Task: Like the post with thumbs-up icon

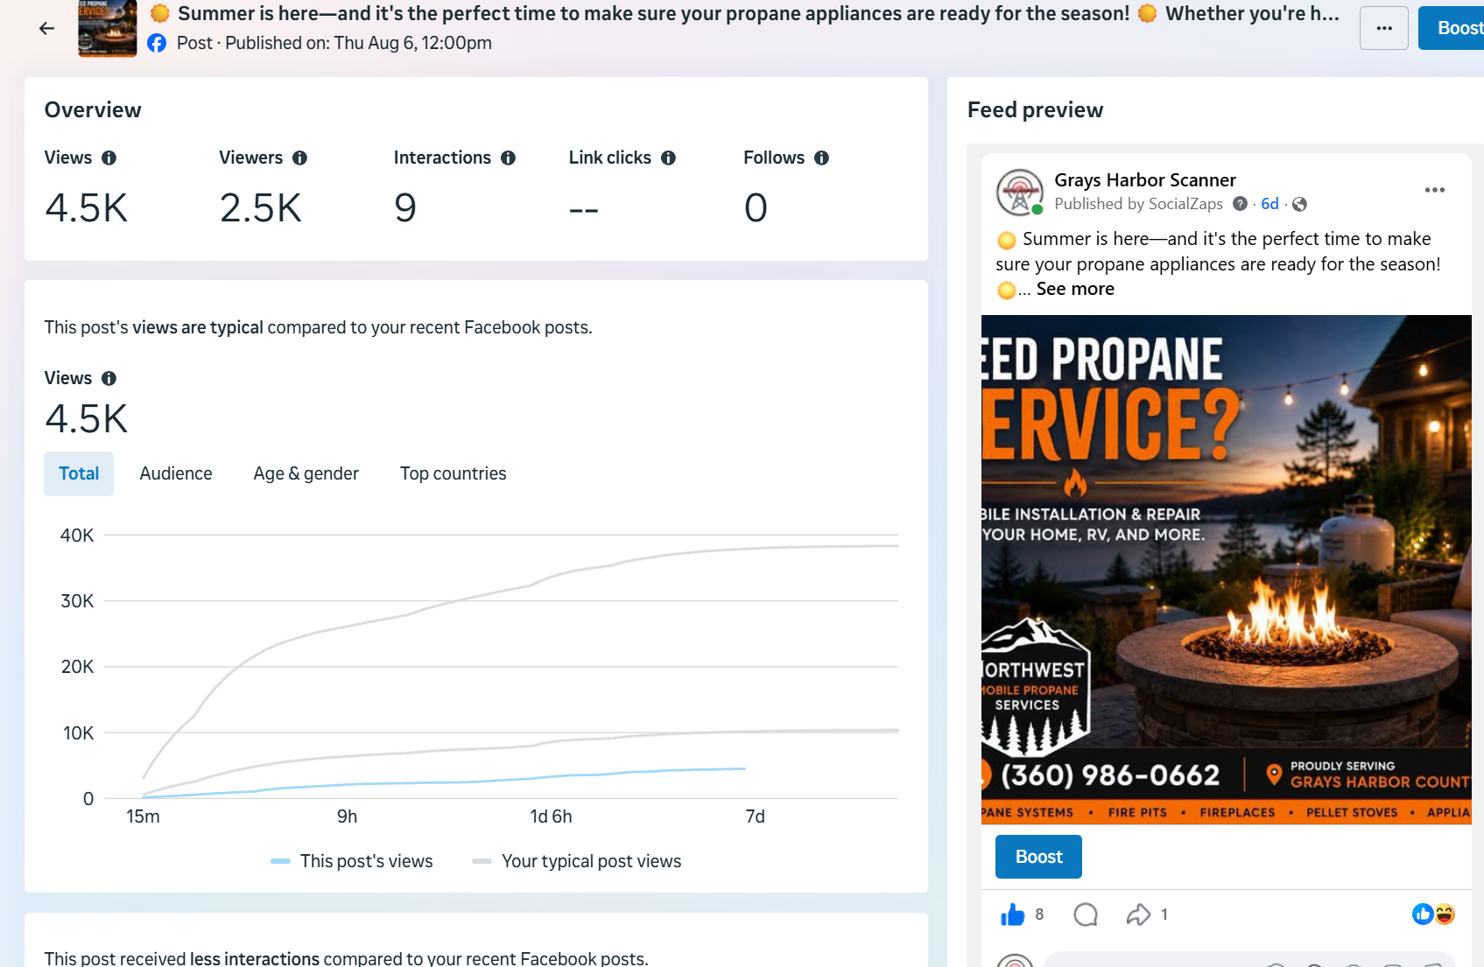Action: [1013, 914]
